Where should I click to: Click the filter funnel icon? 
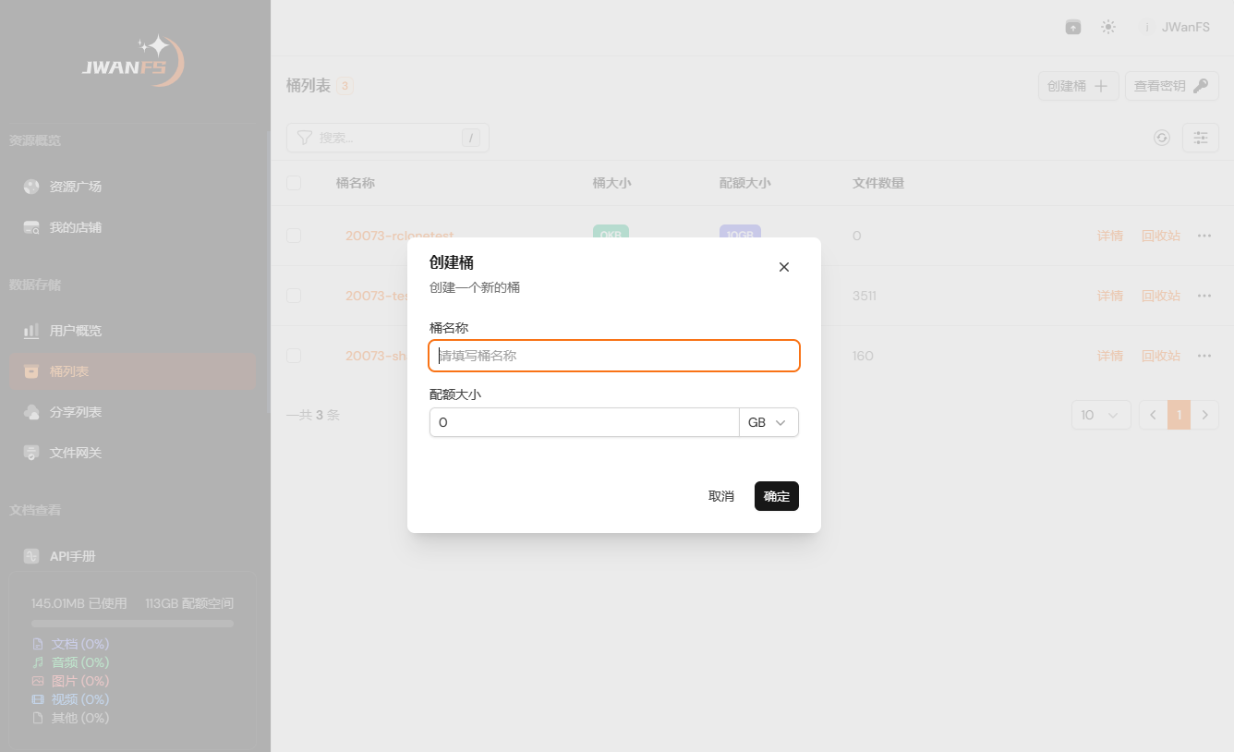(x=304, y=138)
